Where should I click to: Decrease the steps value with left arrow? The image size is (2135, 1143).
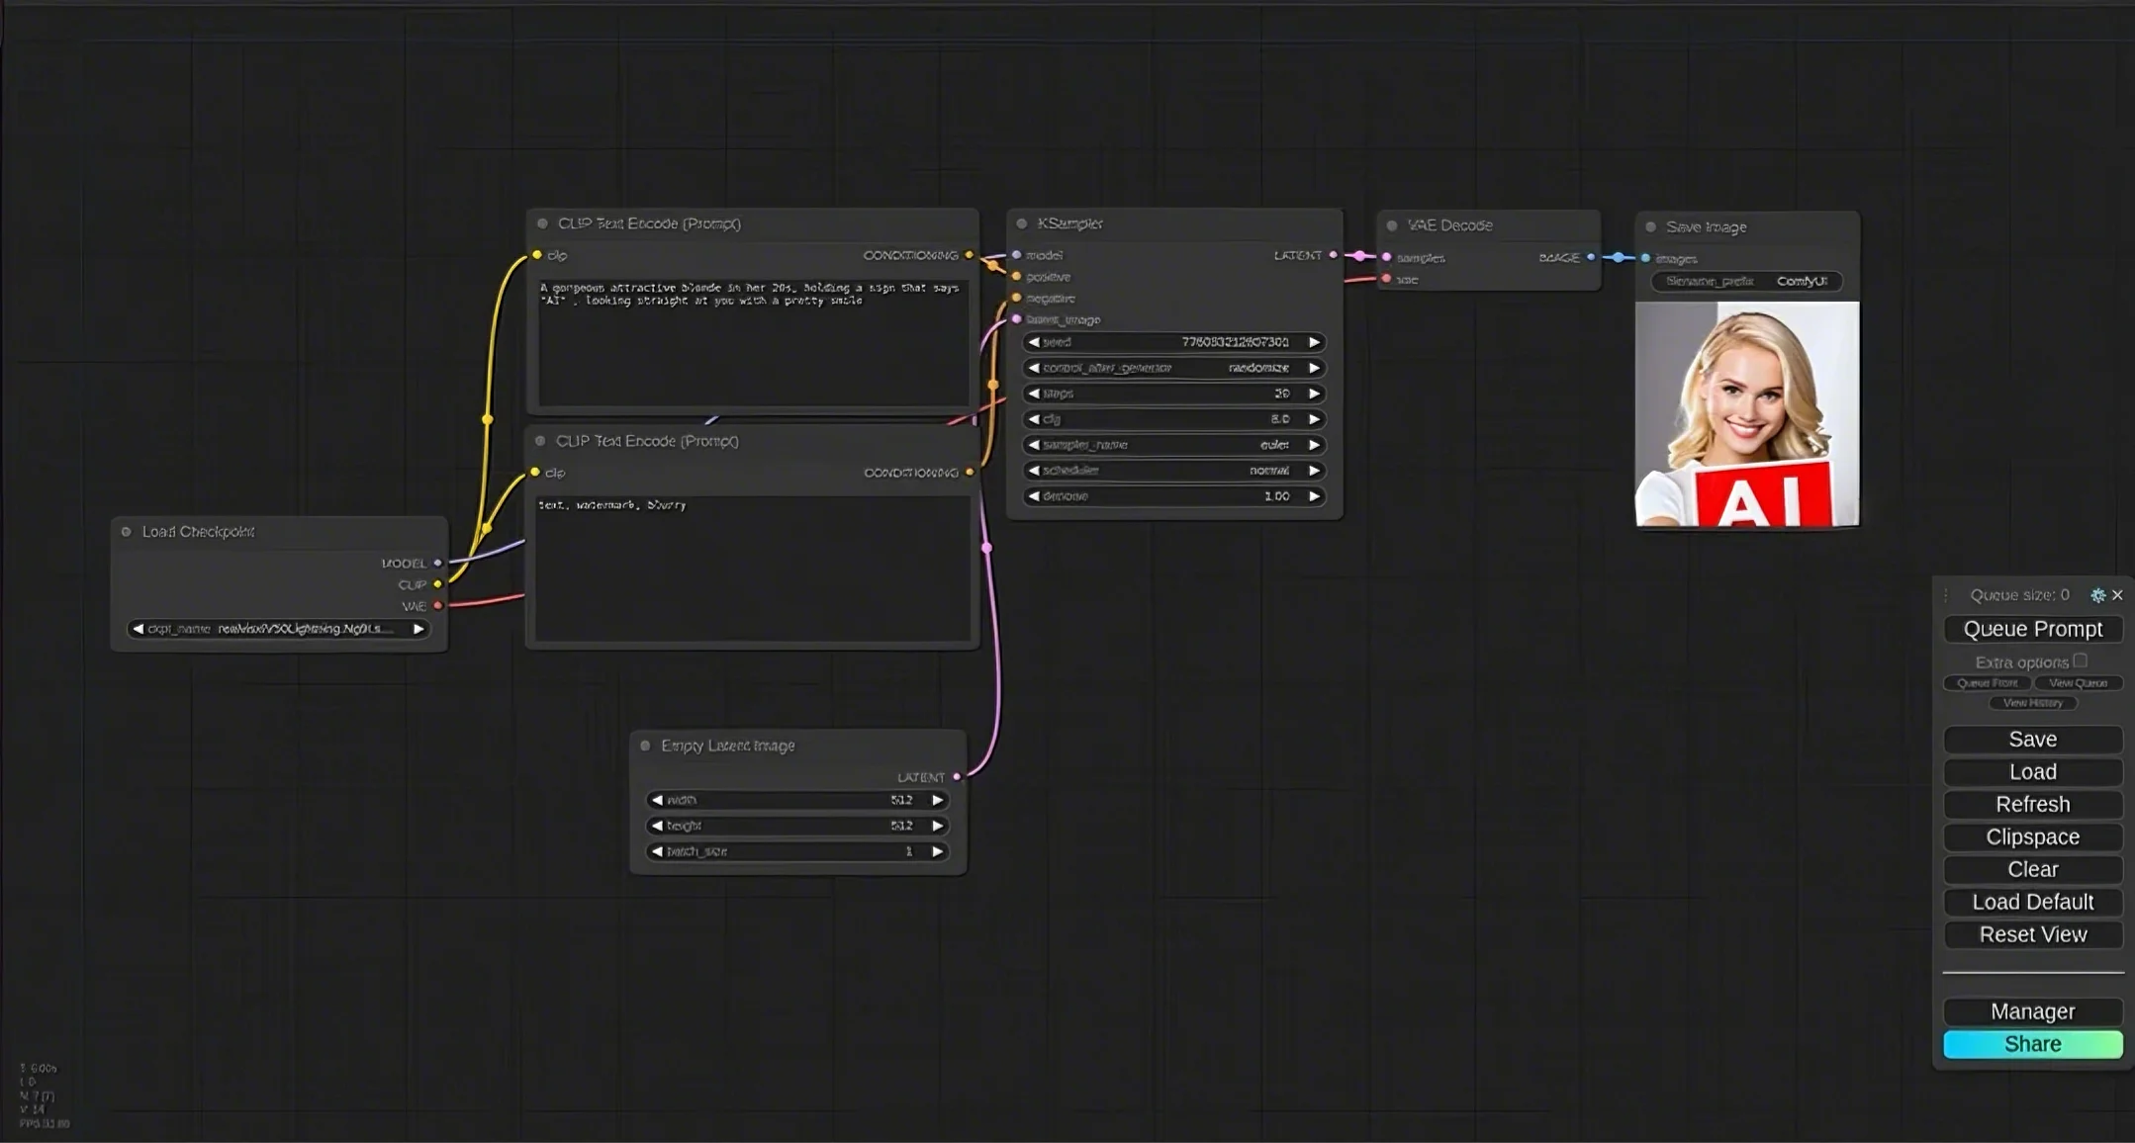[x=1034, y=394]
